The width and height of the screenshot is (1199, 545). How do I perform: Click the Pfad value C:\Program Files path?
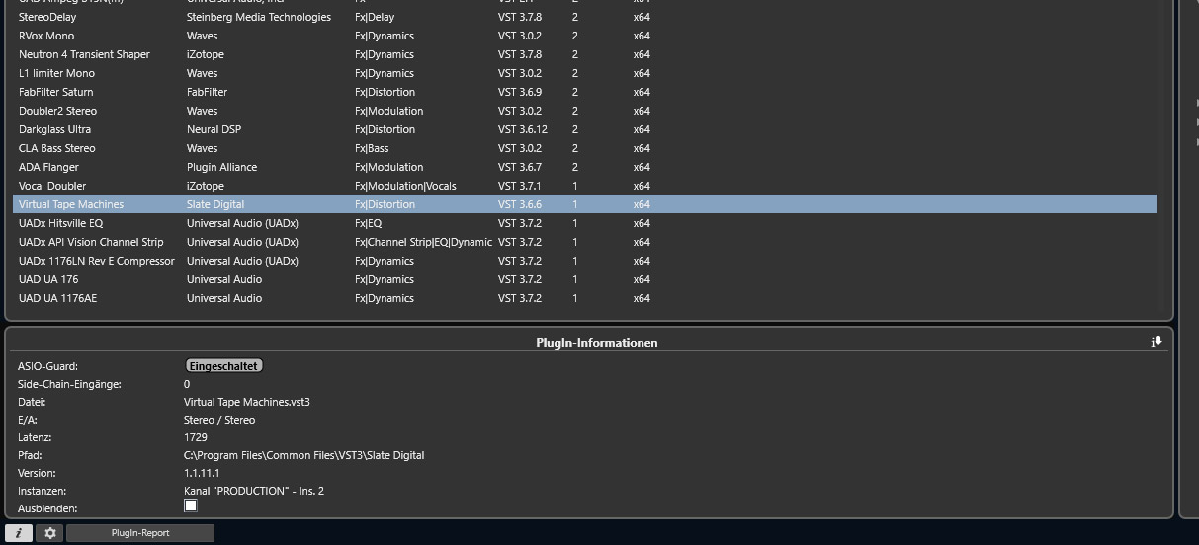(x=303, y=455)
